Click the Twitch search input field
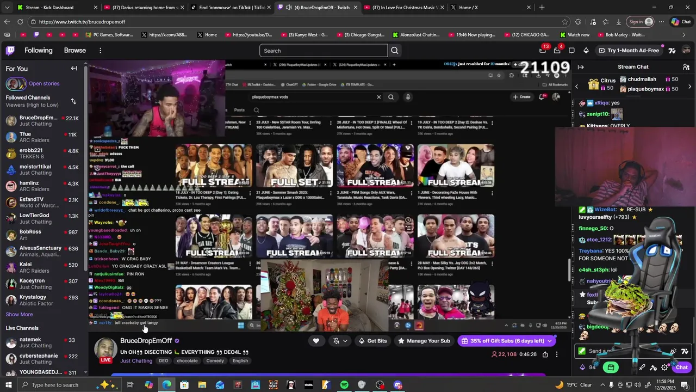 tap(324, 51)
